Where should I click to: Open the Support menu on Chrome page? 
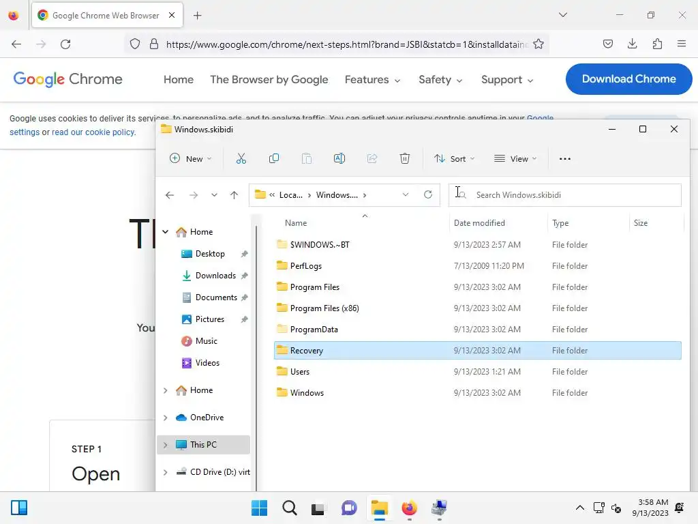[x=507, y=80]
